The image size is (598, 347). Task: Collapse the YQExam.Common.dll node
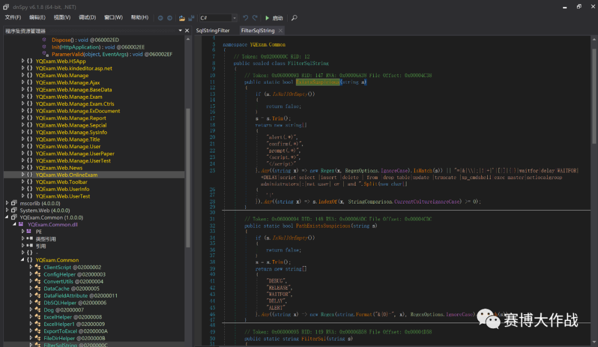pos(14,224)
